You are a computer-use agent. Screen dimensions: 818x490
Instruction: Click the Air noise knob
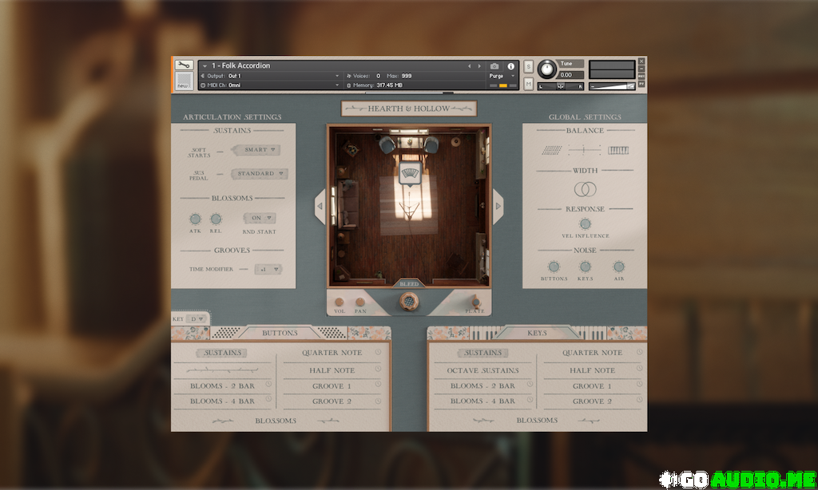click(618, 267)
